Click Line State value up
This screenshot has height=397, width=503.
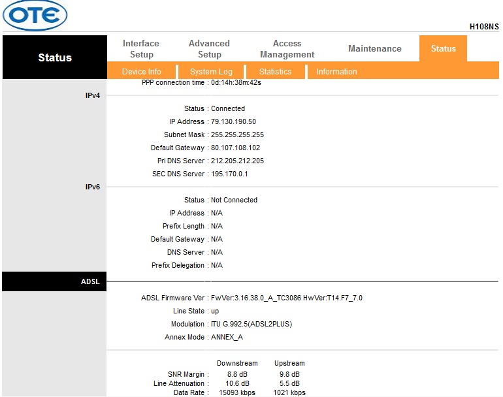pyautogui.click(x=215, y=311)
